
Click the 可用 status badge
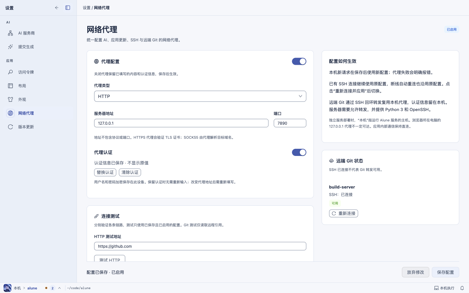(335, 203)
